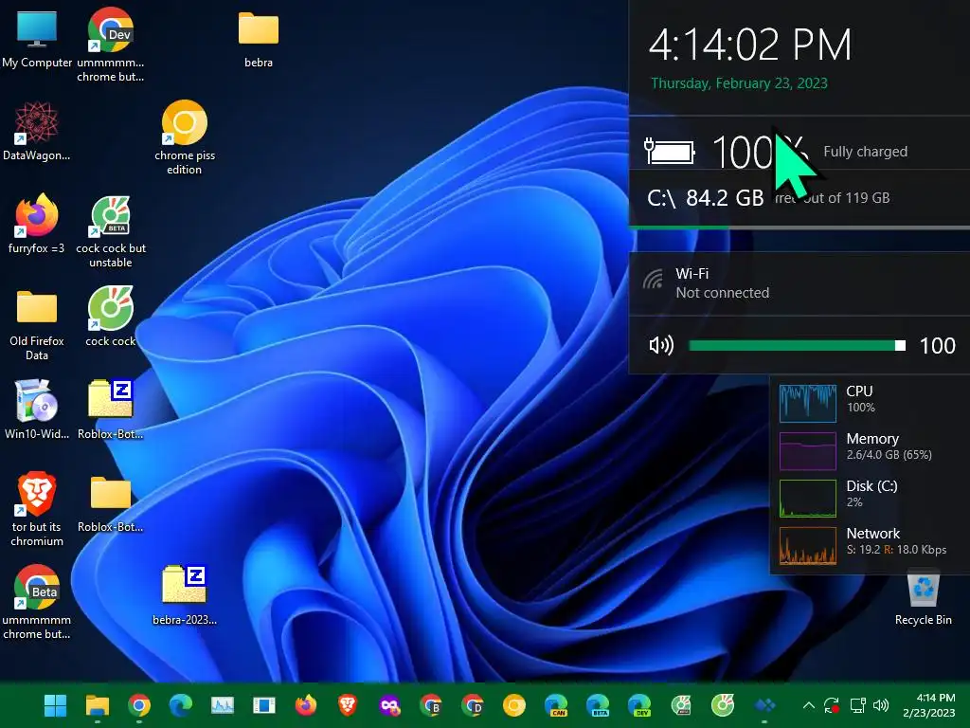This screenshot has height=728, width=970.
Task: Select the Win10-Wid... installer icon
Action: (37, 409)
